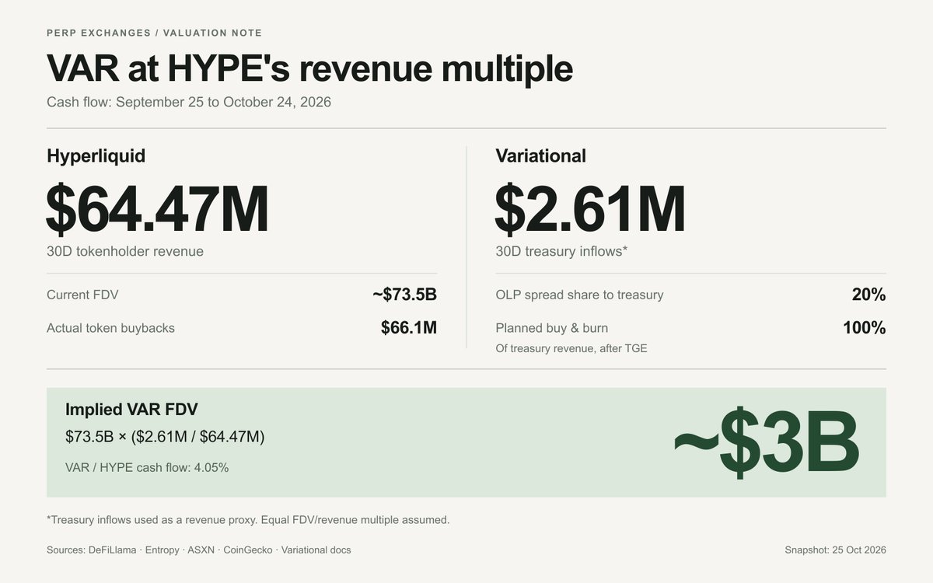Click the 'Current FDV' row label
Viewport: 933px width, 583px height.
pos(82,295)
